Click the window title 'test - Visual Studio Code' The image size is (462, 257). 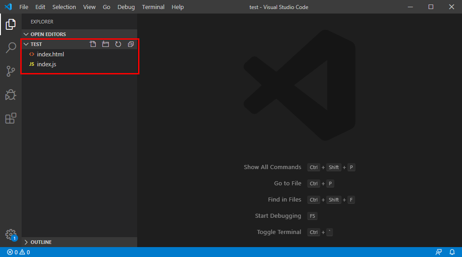[x=279, y=7]
